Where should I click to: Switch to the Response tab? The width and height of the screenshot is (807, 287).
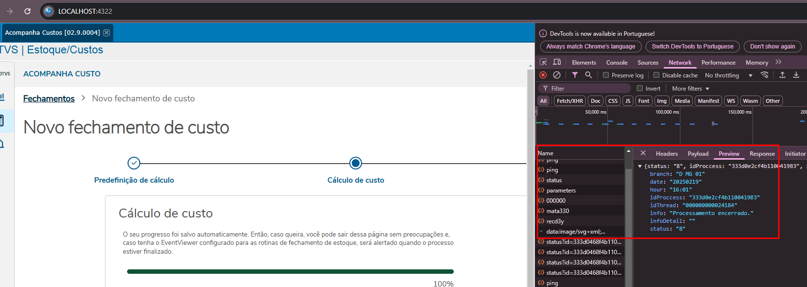762,153
